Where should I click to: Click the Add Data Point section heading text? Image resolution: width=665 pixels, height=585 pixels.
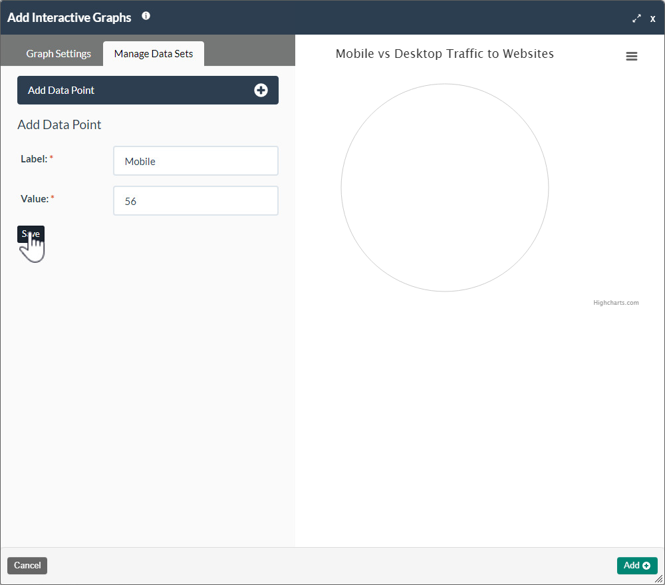pos(59,125)
